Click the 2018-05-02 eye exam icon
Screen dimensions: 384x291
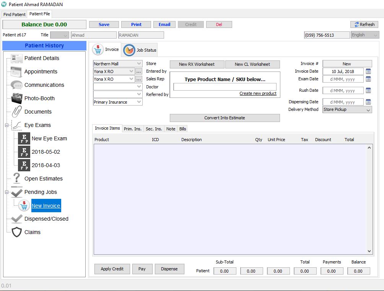[x=24, y=152]
